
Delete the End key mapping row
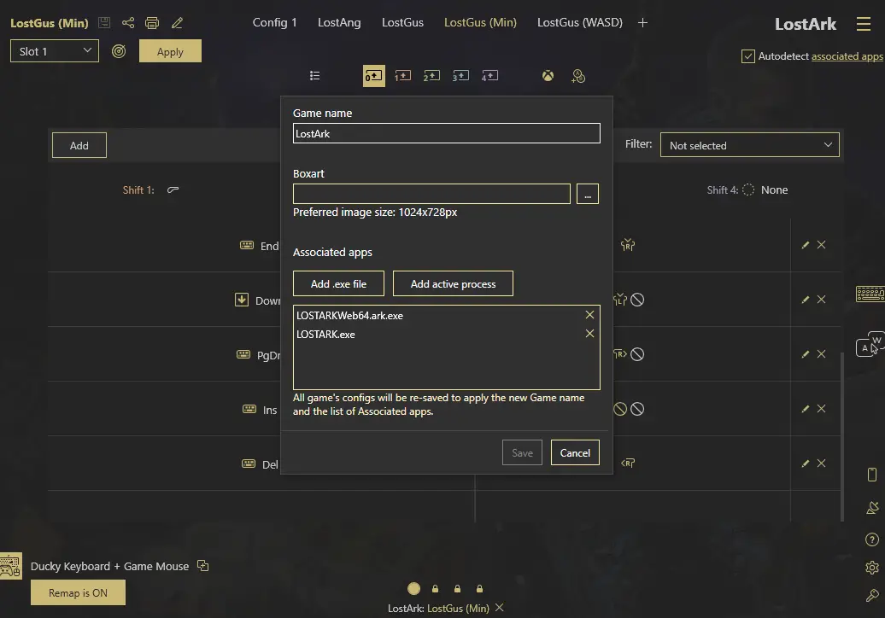tap(821, 245)
